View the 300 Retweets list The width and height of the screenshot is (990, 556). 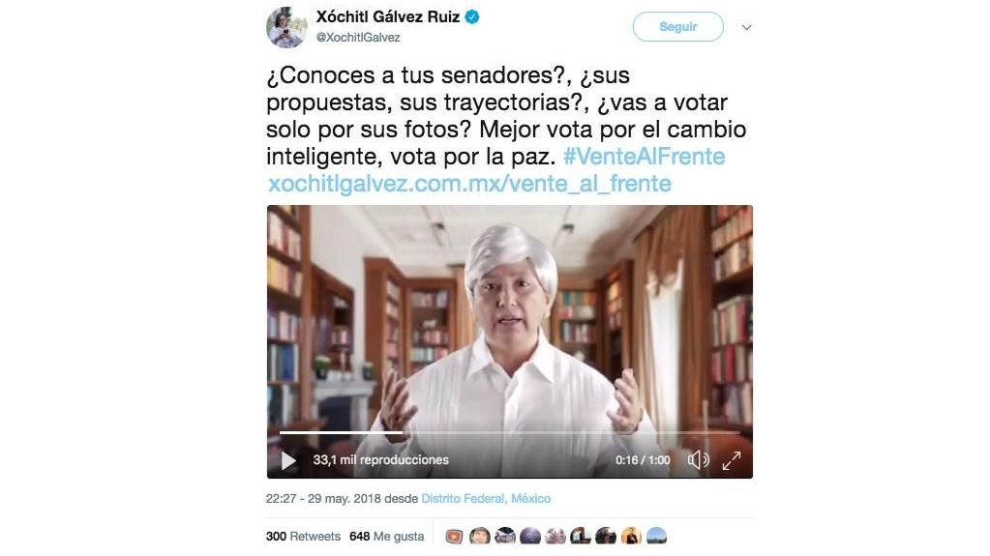(303, 537)
